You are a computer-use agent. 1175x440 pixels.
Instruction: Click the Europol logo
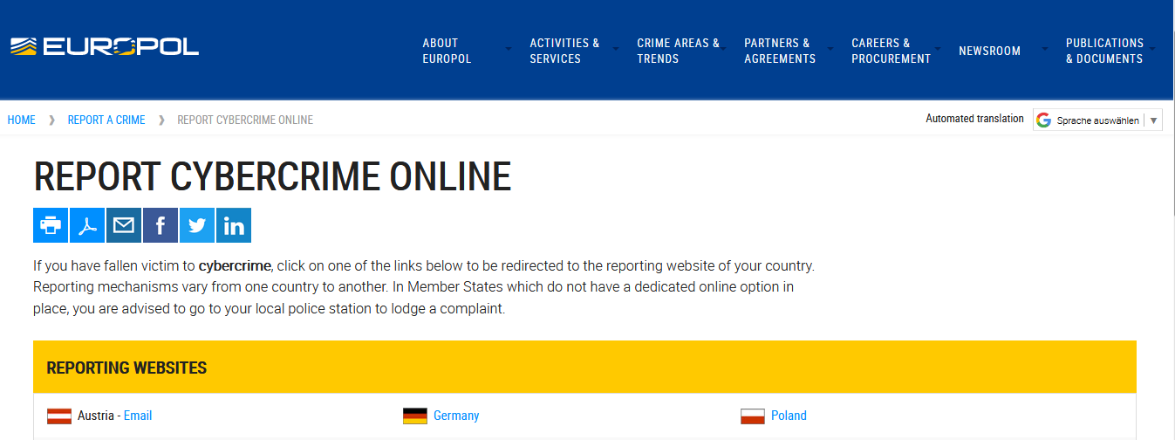tap(105, 47)
